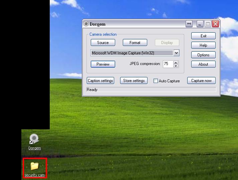Minimize the Dorgem window
238x180 pixels.
200,24
